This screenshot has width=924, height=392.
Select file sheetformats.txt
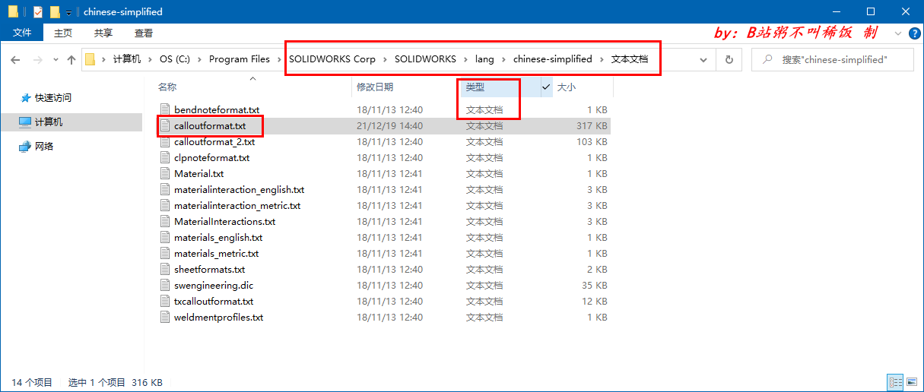click(x=209, y=270)
